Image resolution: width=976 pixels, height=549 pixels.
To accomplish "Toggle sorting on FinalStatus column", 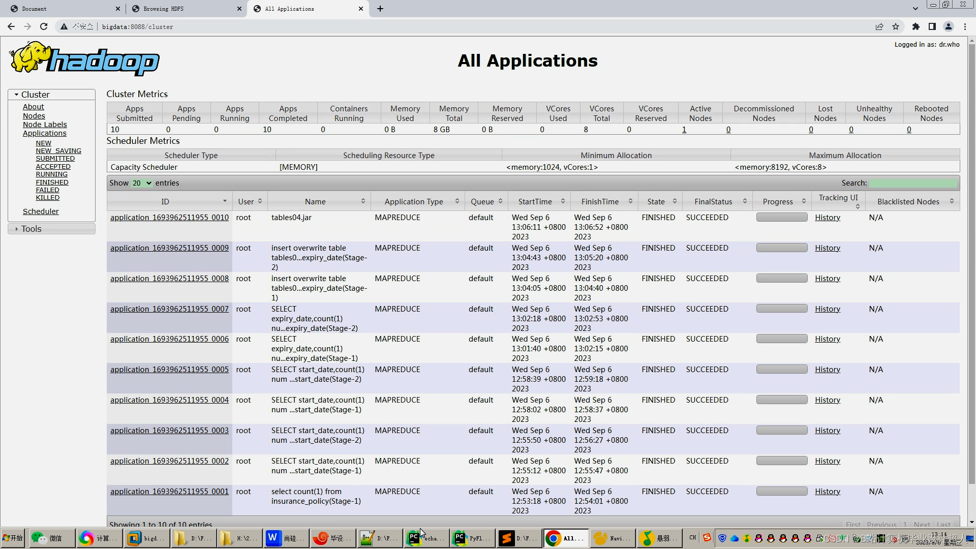I will pos(745,201).
